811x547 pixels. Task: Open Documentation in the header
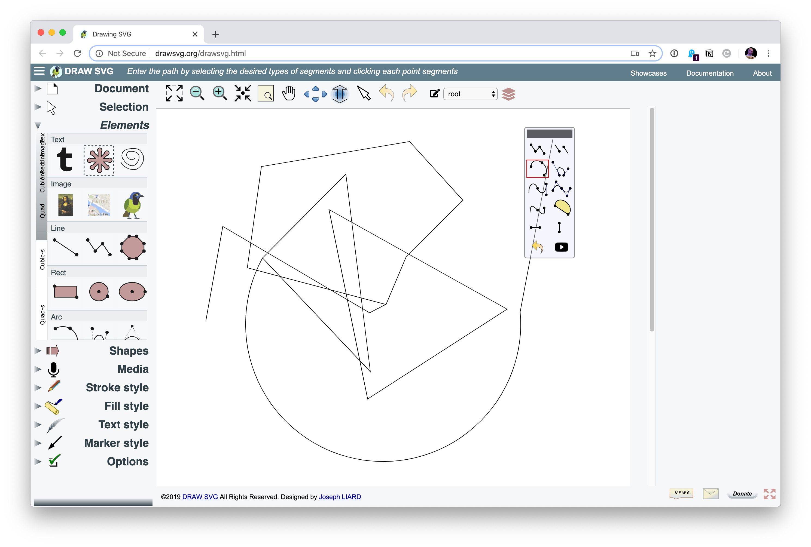(709, 73)
